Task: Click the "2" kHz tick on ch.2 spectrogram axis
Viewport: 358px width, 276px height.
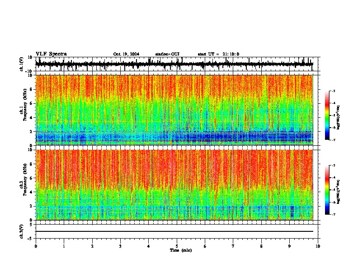Action: (32, 206)
